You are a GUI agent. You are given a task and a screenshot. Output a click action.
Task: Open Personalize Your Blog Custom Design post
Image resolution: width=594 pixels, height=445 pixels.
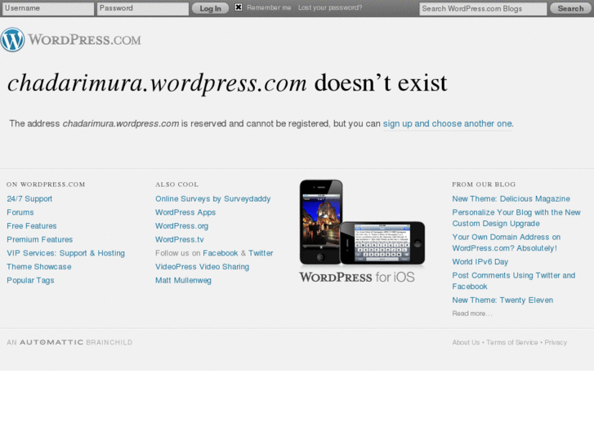516,218
